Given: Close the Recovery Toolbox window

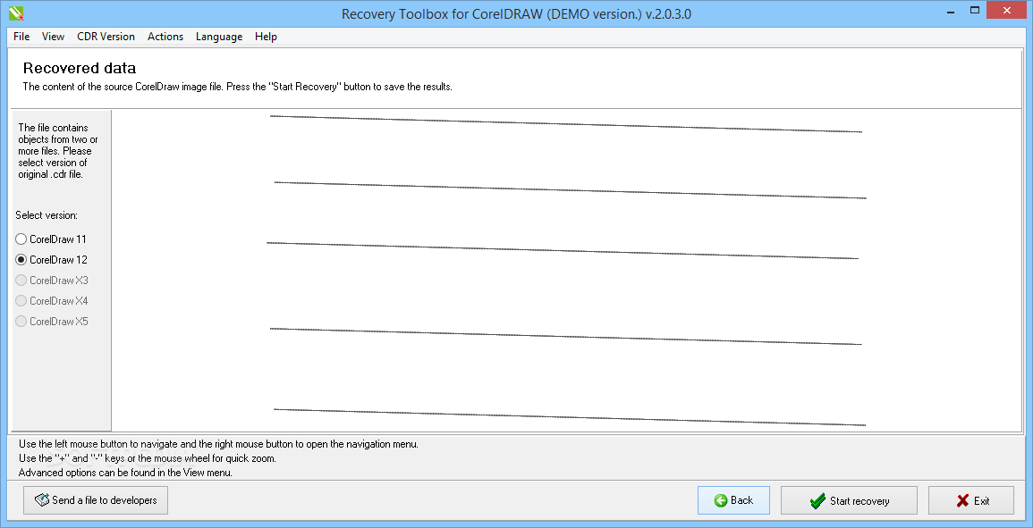Looking at the screenshot, I should click(x=1007, y=10).
